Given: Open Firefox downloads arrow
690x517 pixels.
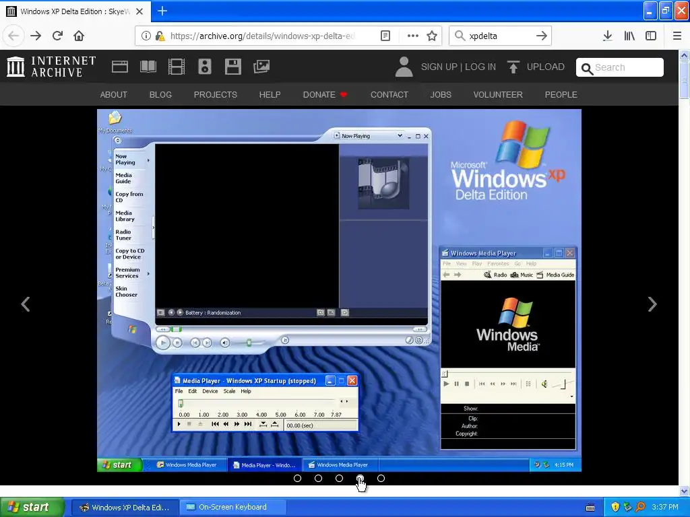Looking at the screenshot, I should (607, 36).
